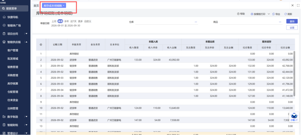
Task: Open 出纳管理 submenu item
Action: [x=13, y=108]
